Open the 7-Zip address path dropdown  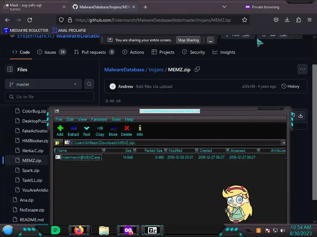pos(284,143)
